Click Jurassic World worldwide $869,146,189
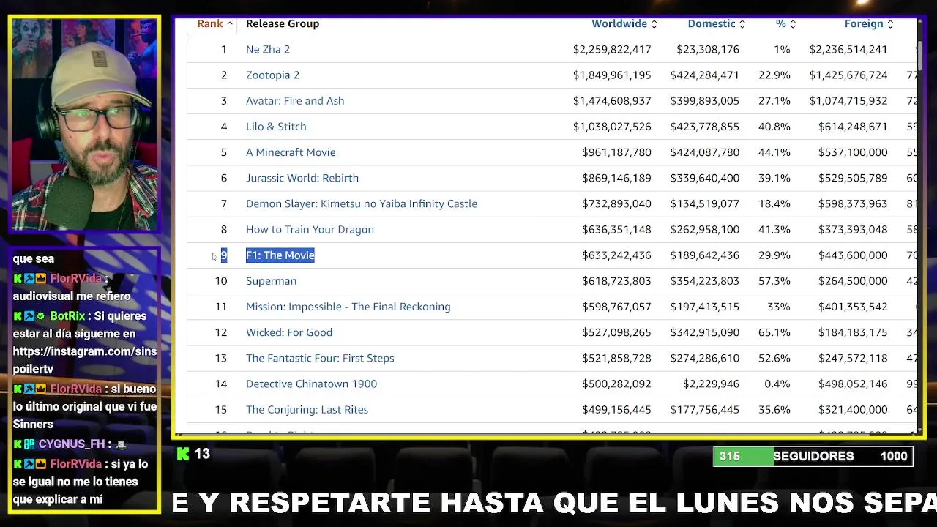 tap(616, 178)
